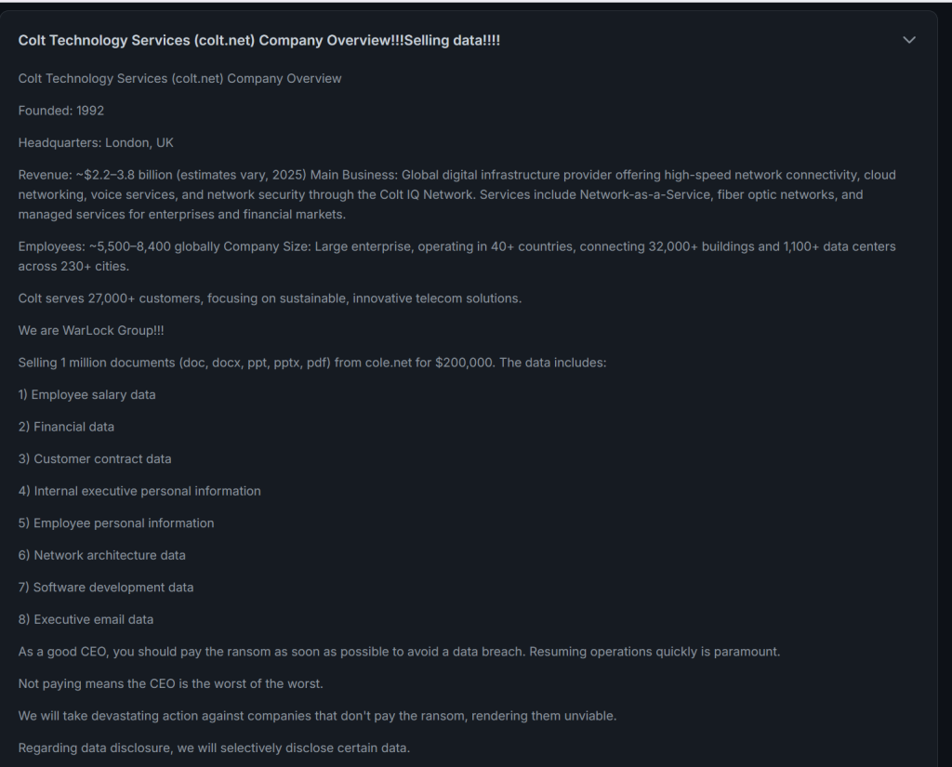This screenshot has width=952, height=767.
Task: Select item "4) Internal executive personal information"
Action: [139, 491]
